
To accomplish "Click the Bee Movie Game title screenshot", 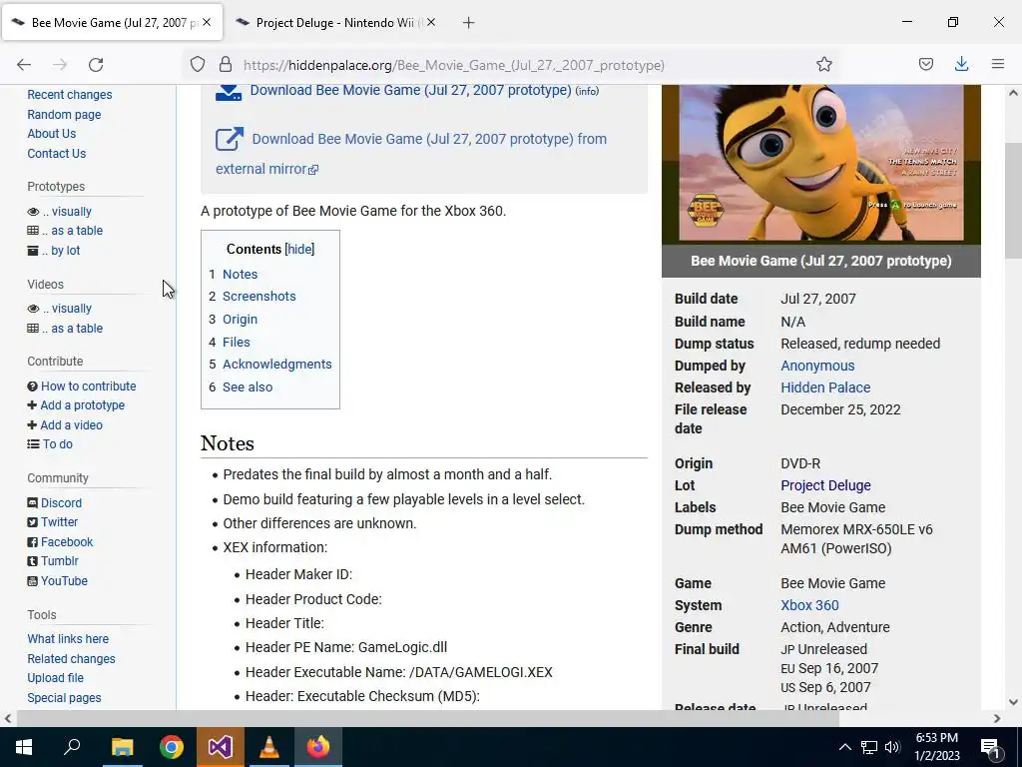I will tap(820, 163).
